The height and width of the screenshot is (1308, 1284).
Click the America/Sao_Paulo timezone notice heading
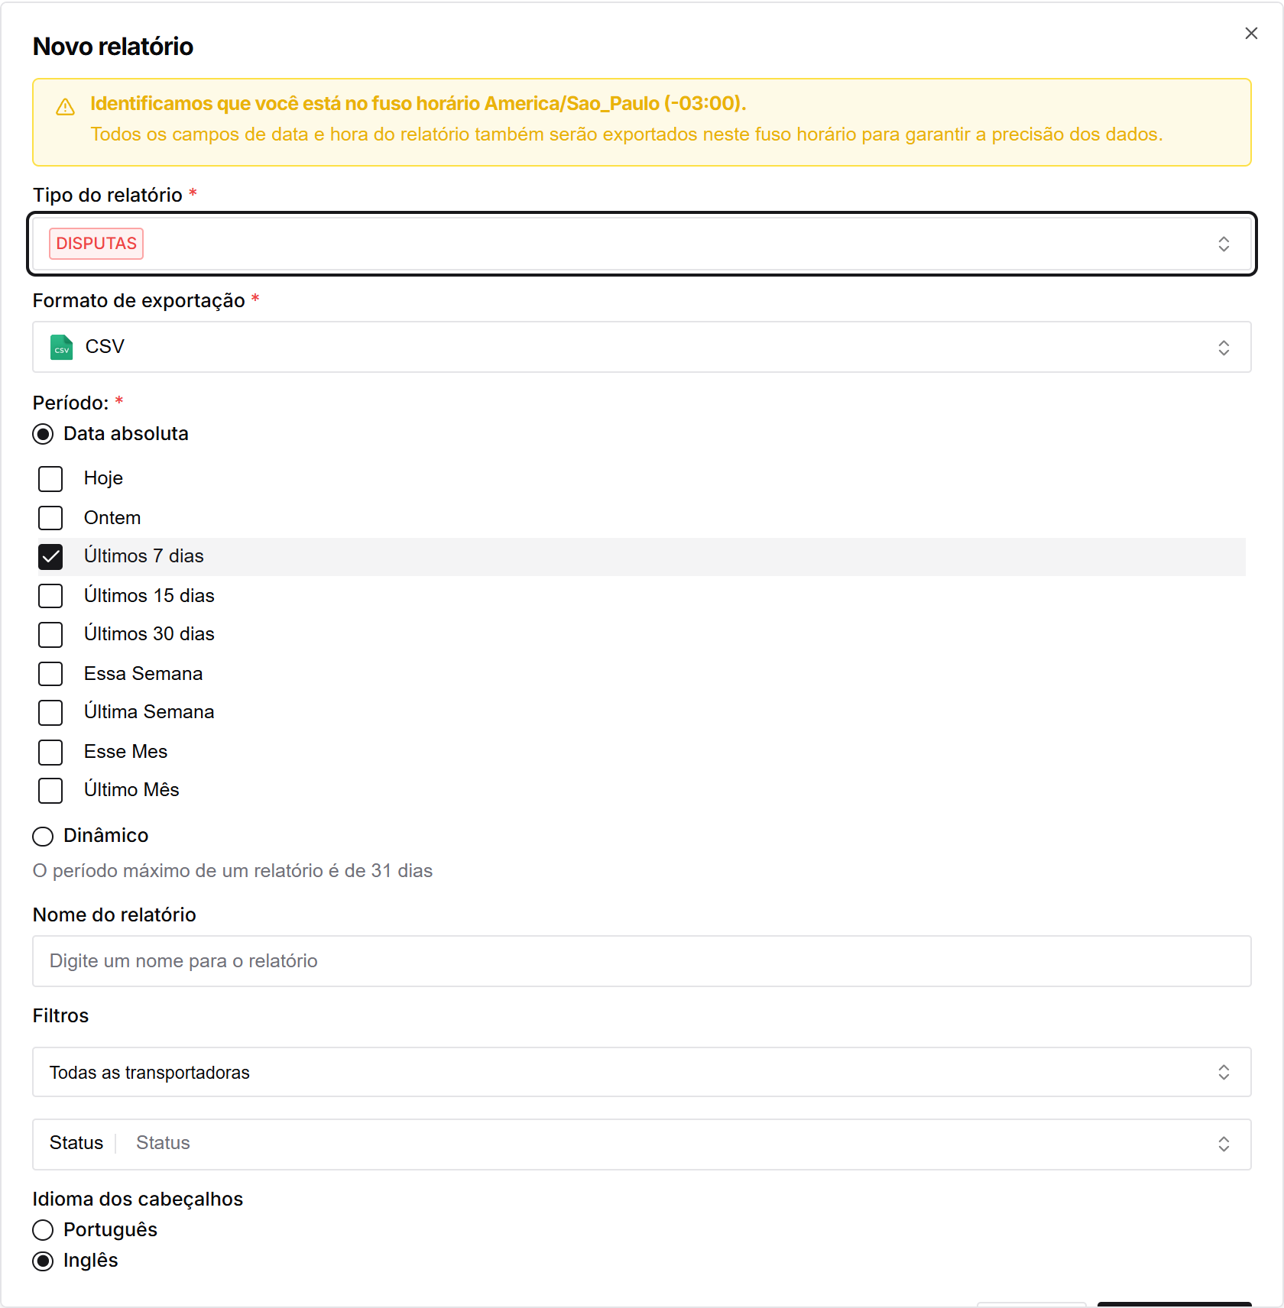[418, 103]
